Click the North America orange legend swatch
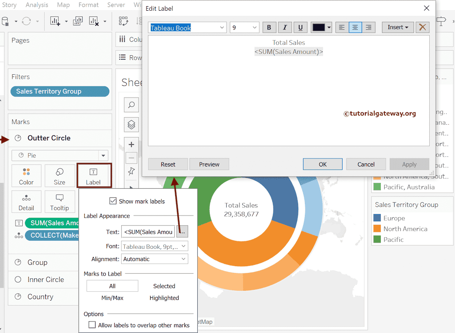 click(x=377, y=228)
